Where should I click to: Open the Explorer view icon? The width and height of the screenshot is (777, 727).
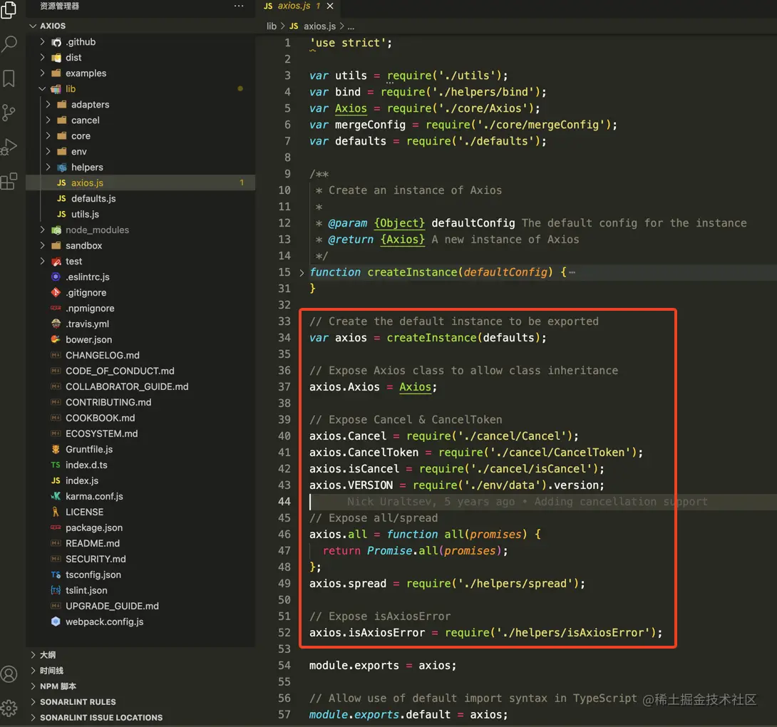tap(9, 10)
